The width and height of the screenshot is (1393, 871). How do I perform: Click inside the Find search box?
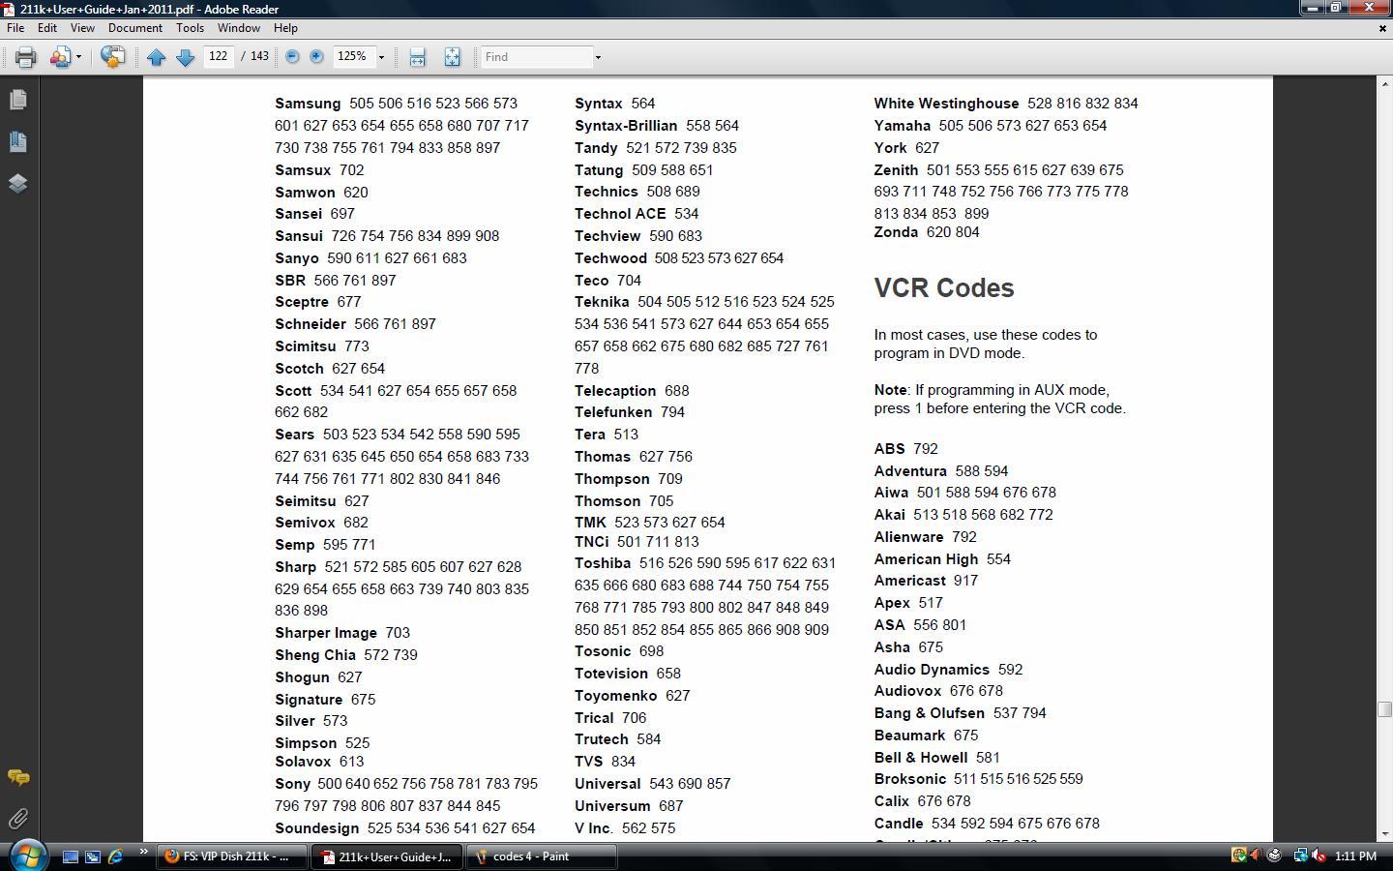point(537,57)
